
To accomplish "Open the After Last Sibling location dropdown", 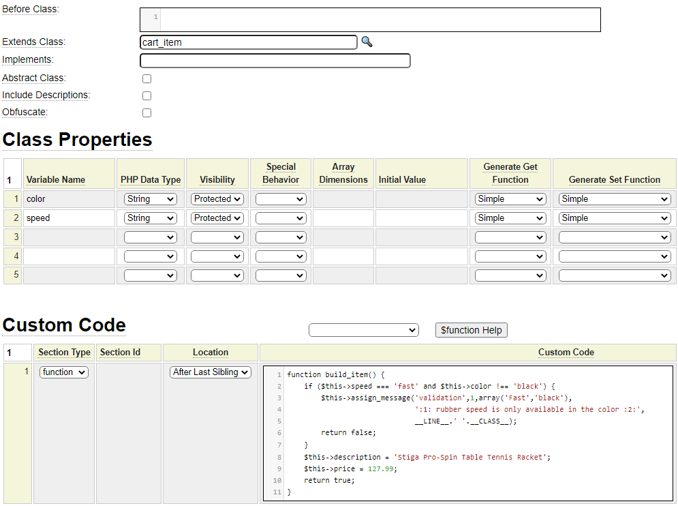I will coord(210,372).
